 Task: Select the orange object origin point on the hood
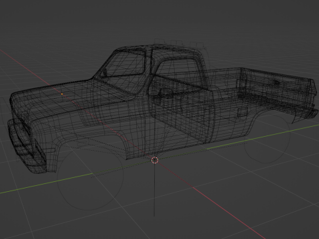click(x=62, y=94)
